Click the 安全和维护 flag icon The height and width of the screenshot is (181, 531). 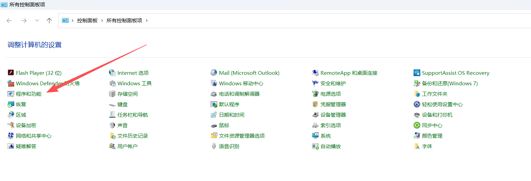coord(315,83)
